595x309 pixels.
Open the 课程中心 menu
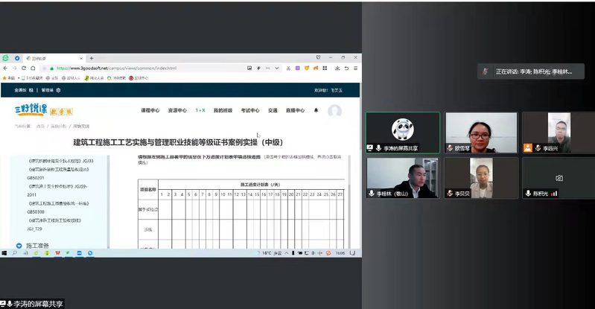(150, 110)
